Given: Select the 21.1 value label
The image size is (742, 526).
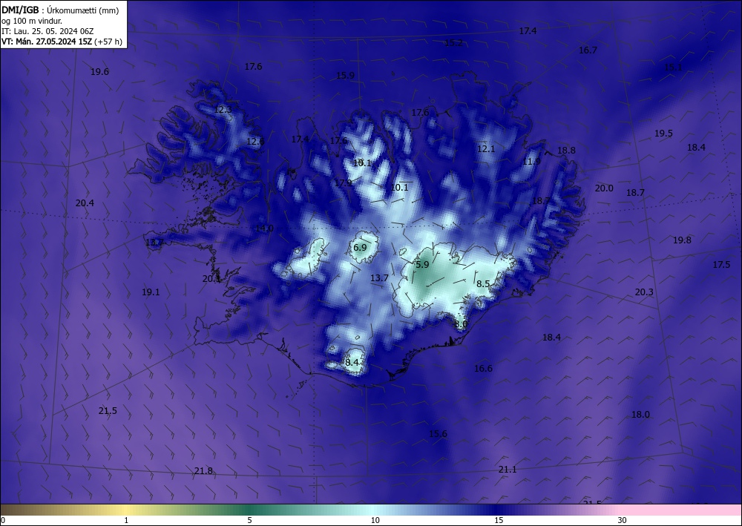Looking at the screenshot, I should [x=508, y=469].
